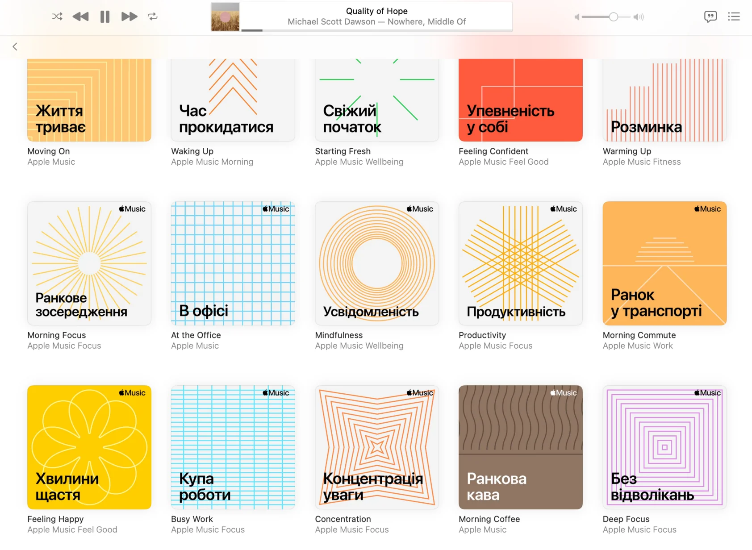
Task: Click the Deep Focus playlist title
Action: click(x=626, y=519)
